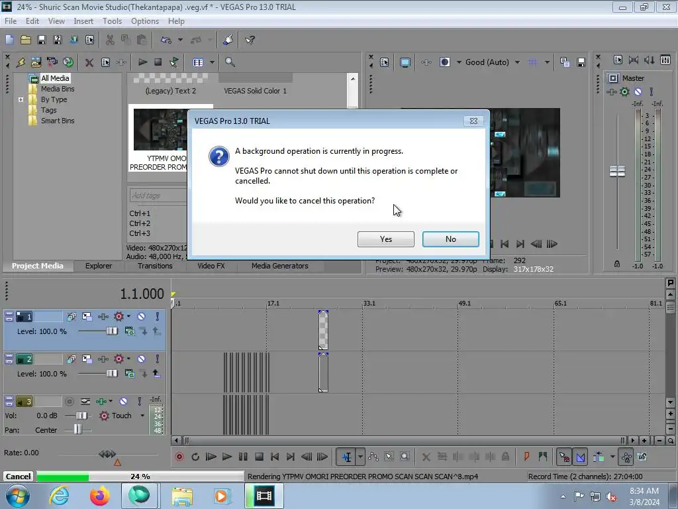This screenshot has width=678, height=509.
Task: Select the Smart Bins folder
Action: coord(58,121)
